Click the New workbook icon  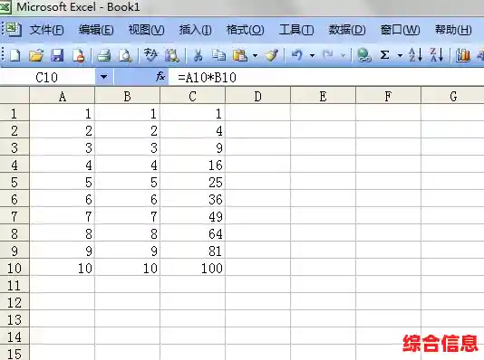15,56
